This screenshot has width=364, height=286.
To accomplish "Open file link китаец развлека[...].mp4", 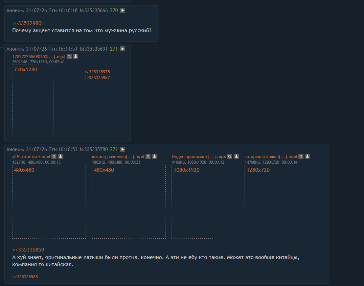I will coord(118,157).
